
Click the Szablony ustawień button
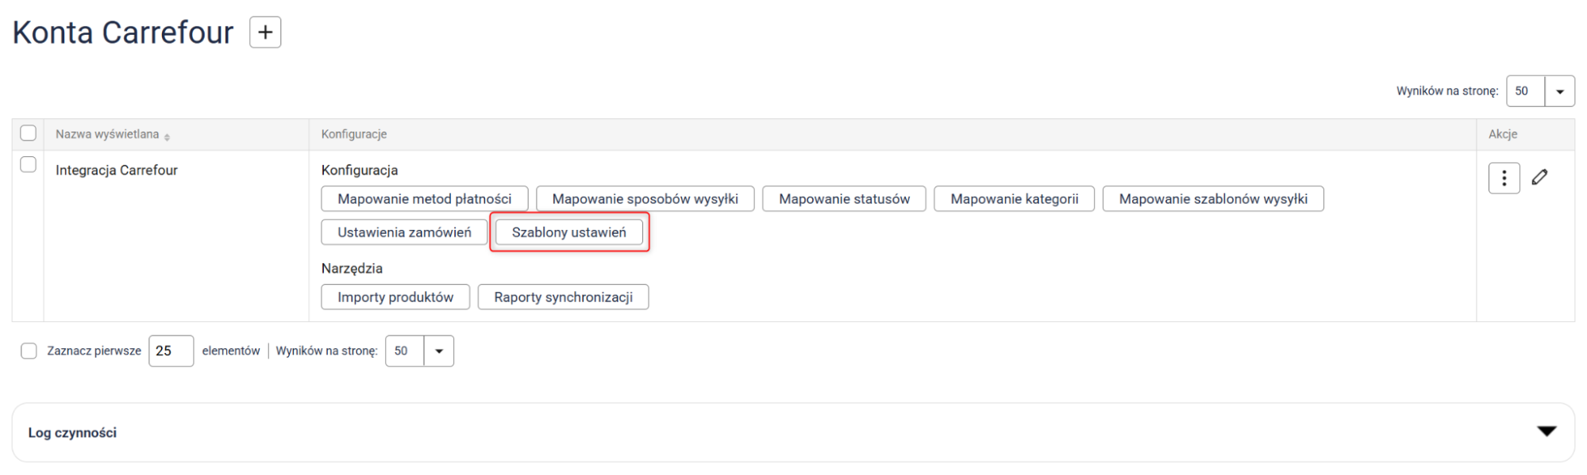(568, 232)
